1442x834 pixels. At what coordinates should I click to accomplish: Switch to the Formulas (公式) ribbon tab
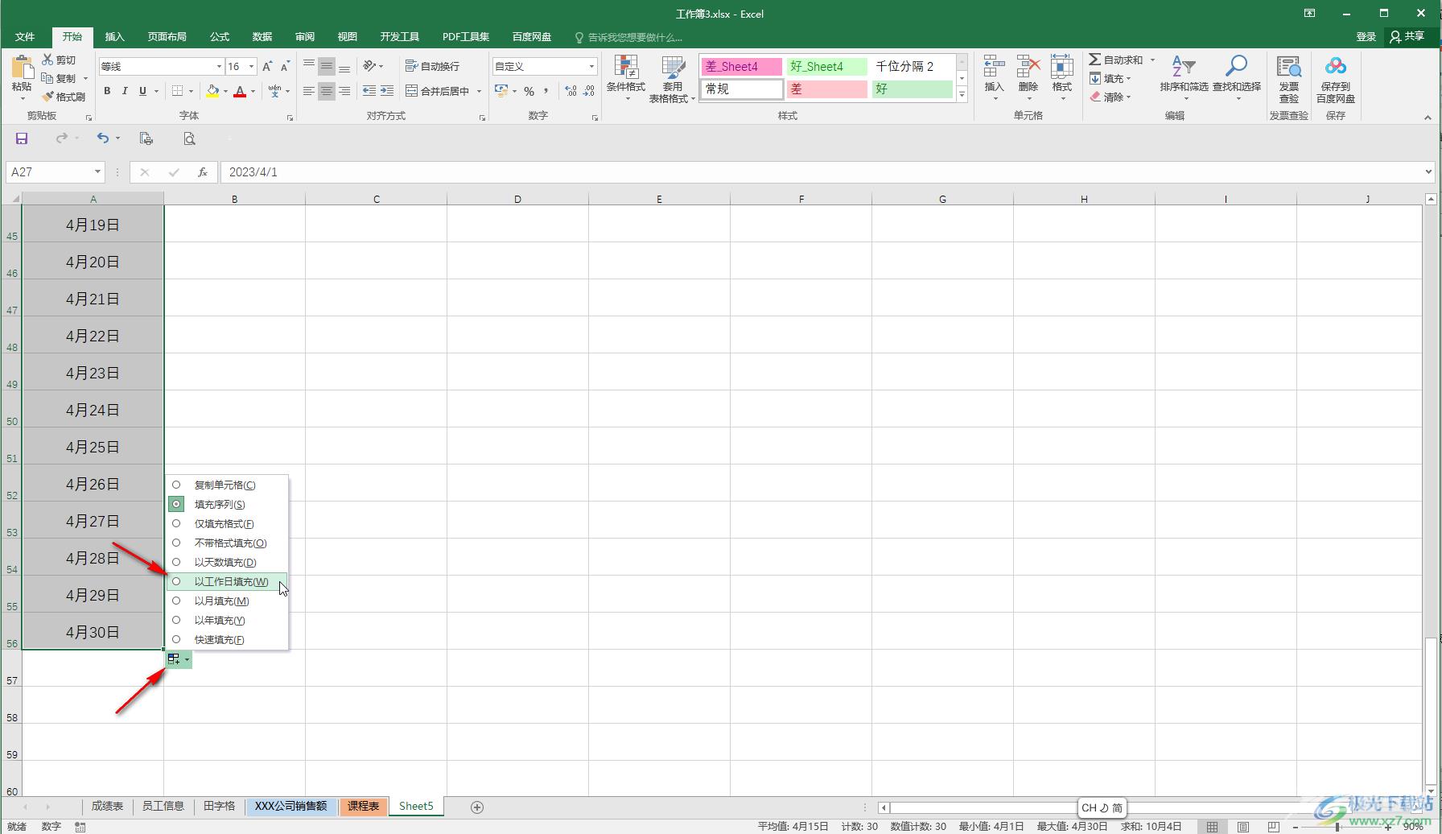click(x=220, y=37)
